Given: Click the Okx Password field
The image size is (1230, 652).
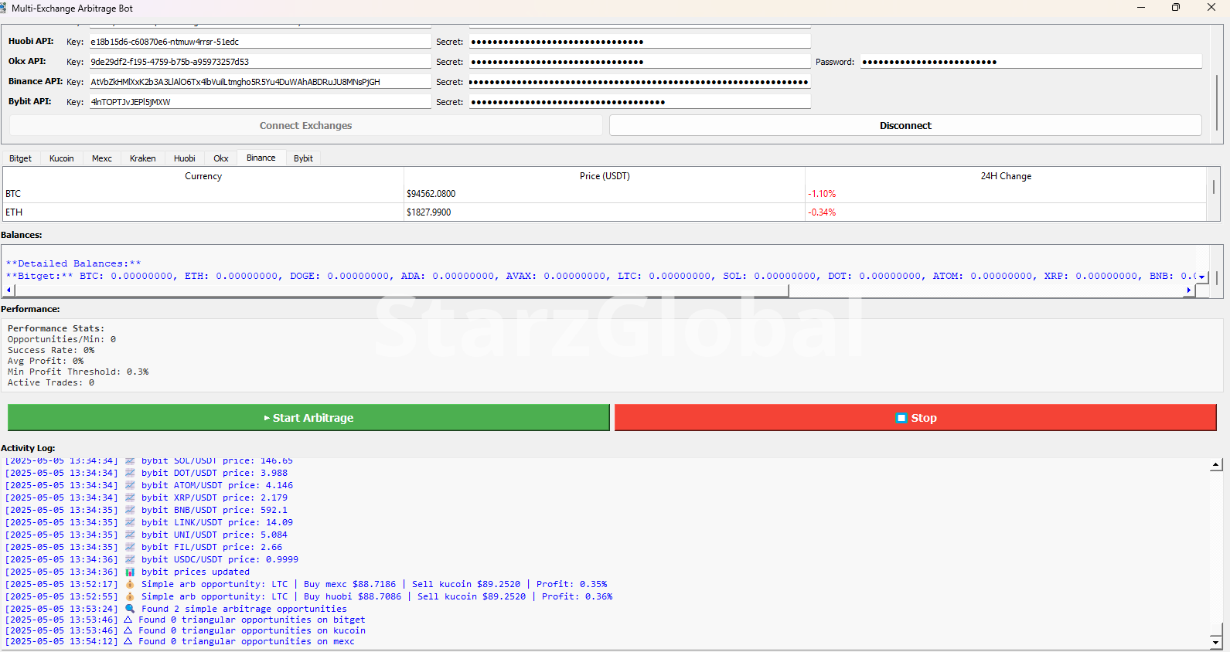Looking at the screenshot, I should (1031, 62).
